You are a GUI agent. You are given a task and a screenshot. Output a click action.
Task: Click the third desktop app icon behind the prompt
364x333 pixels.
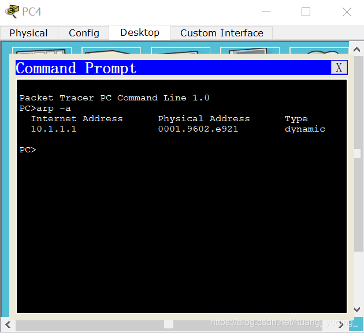click(180, 50)
